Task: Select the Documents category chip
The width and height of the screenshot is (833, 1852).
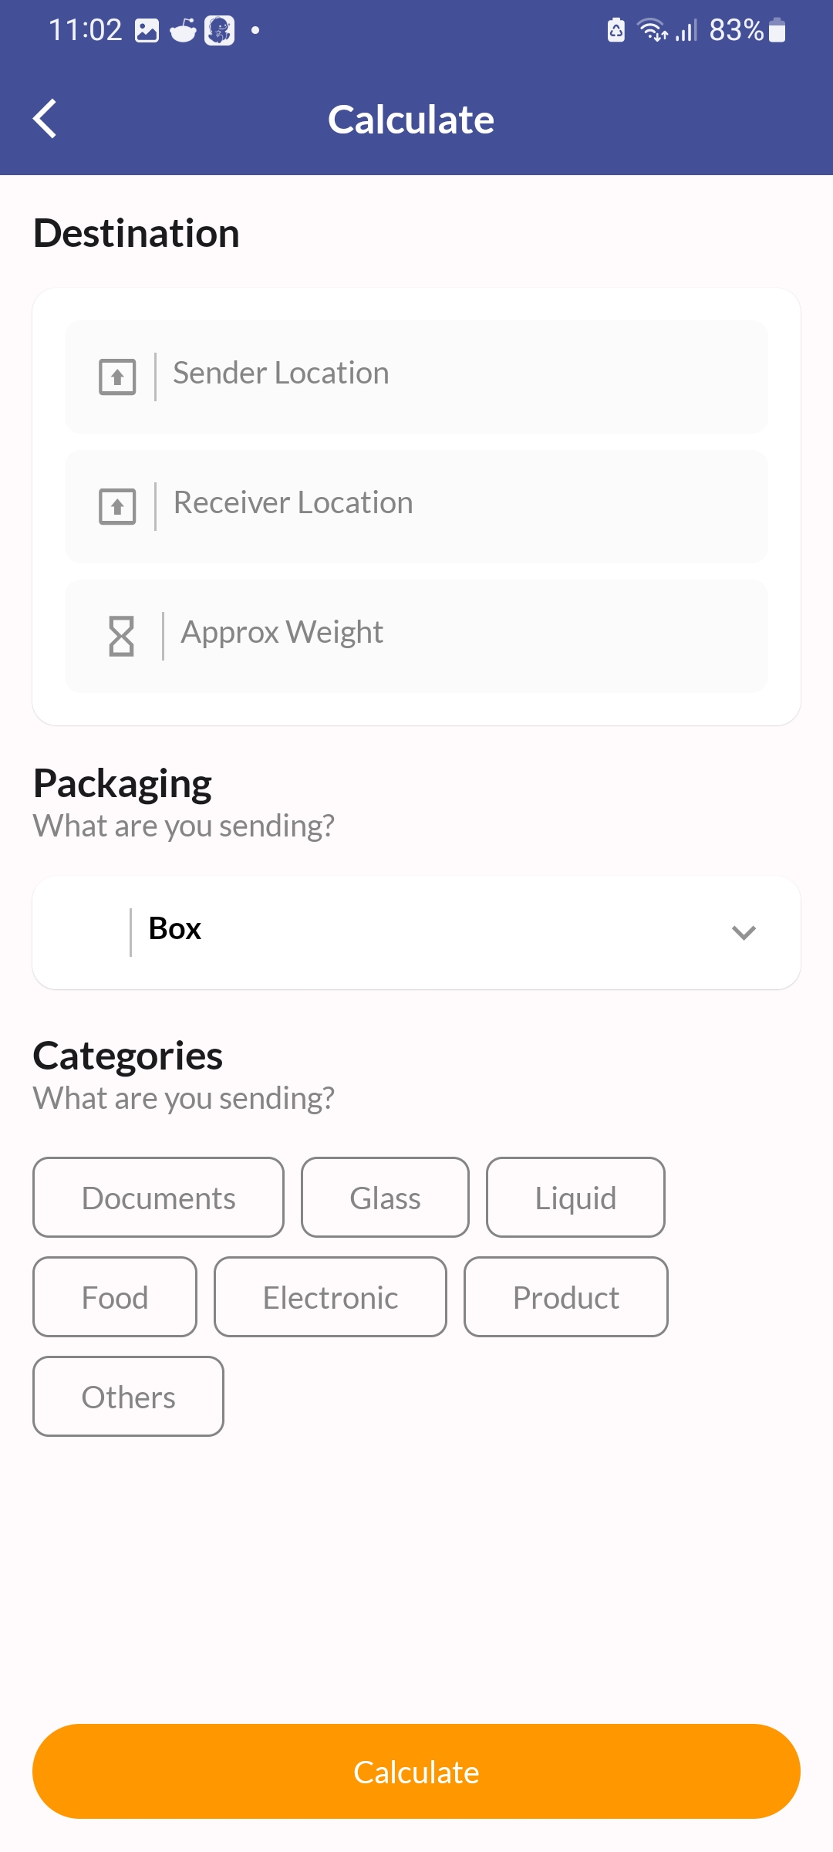Action: pos(158,1198)
